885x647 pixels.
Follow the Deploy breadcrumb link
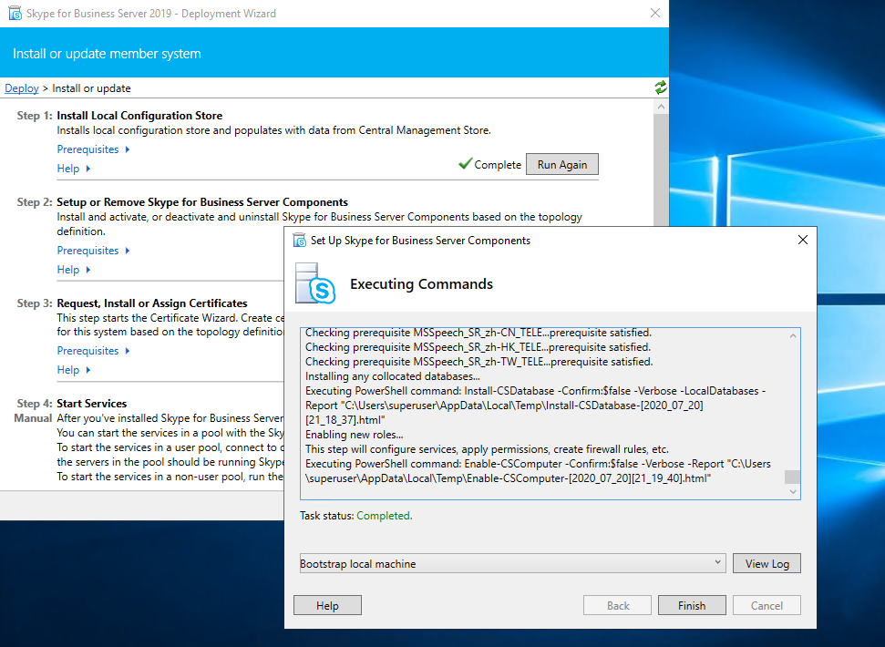(x=22, y=88)
